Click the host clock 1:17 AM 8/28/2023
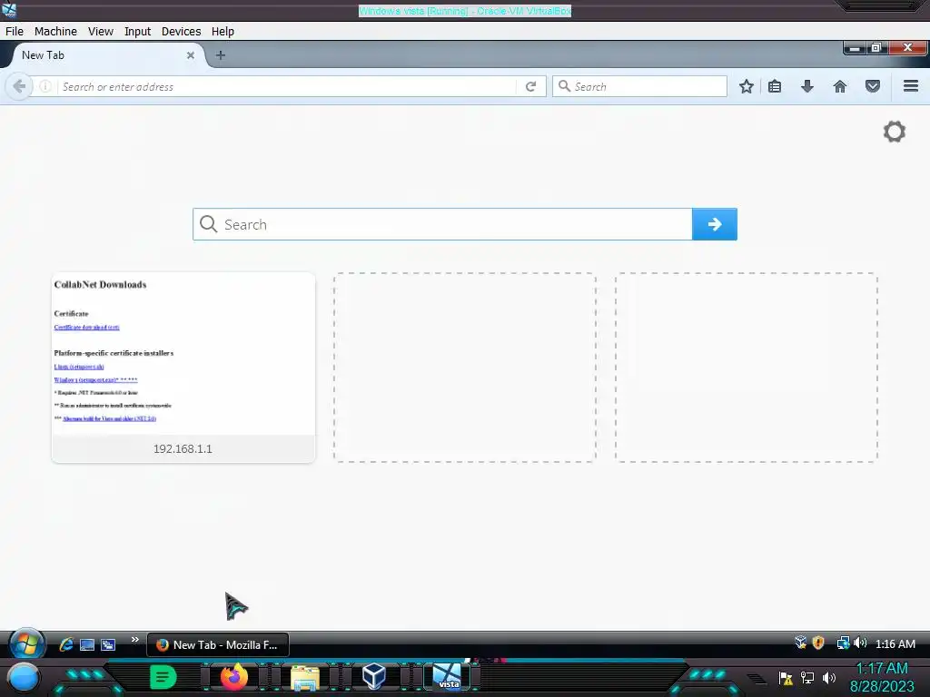The image size is (930, 697). pos(882,677)
